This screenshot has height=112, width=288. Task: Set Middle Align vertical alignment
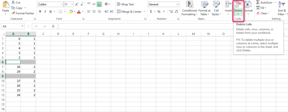tap(94, 4)
